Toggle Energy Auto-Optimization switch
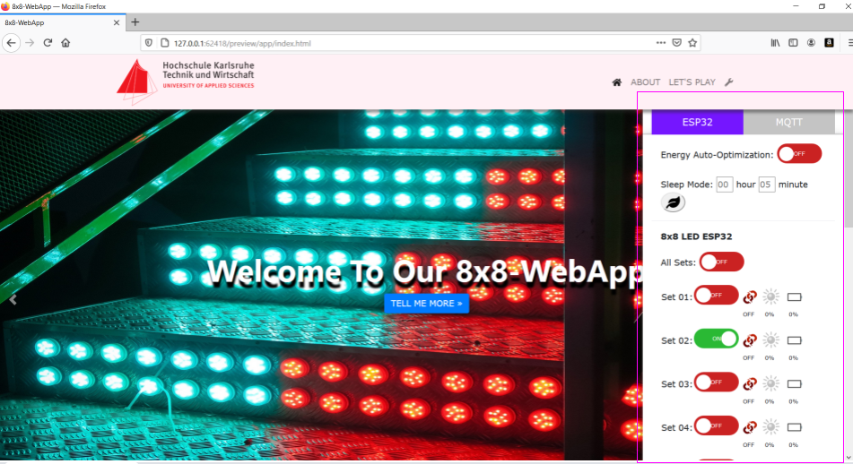This screenshot has width=853, height=464. (798, 154)
